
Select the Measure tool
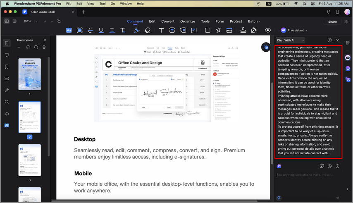point(229,30)
